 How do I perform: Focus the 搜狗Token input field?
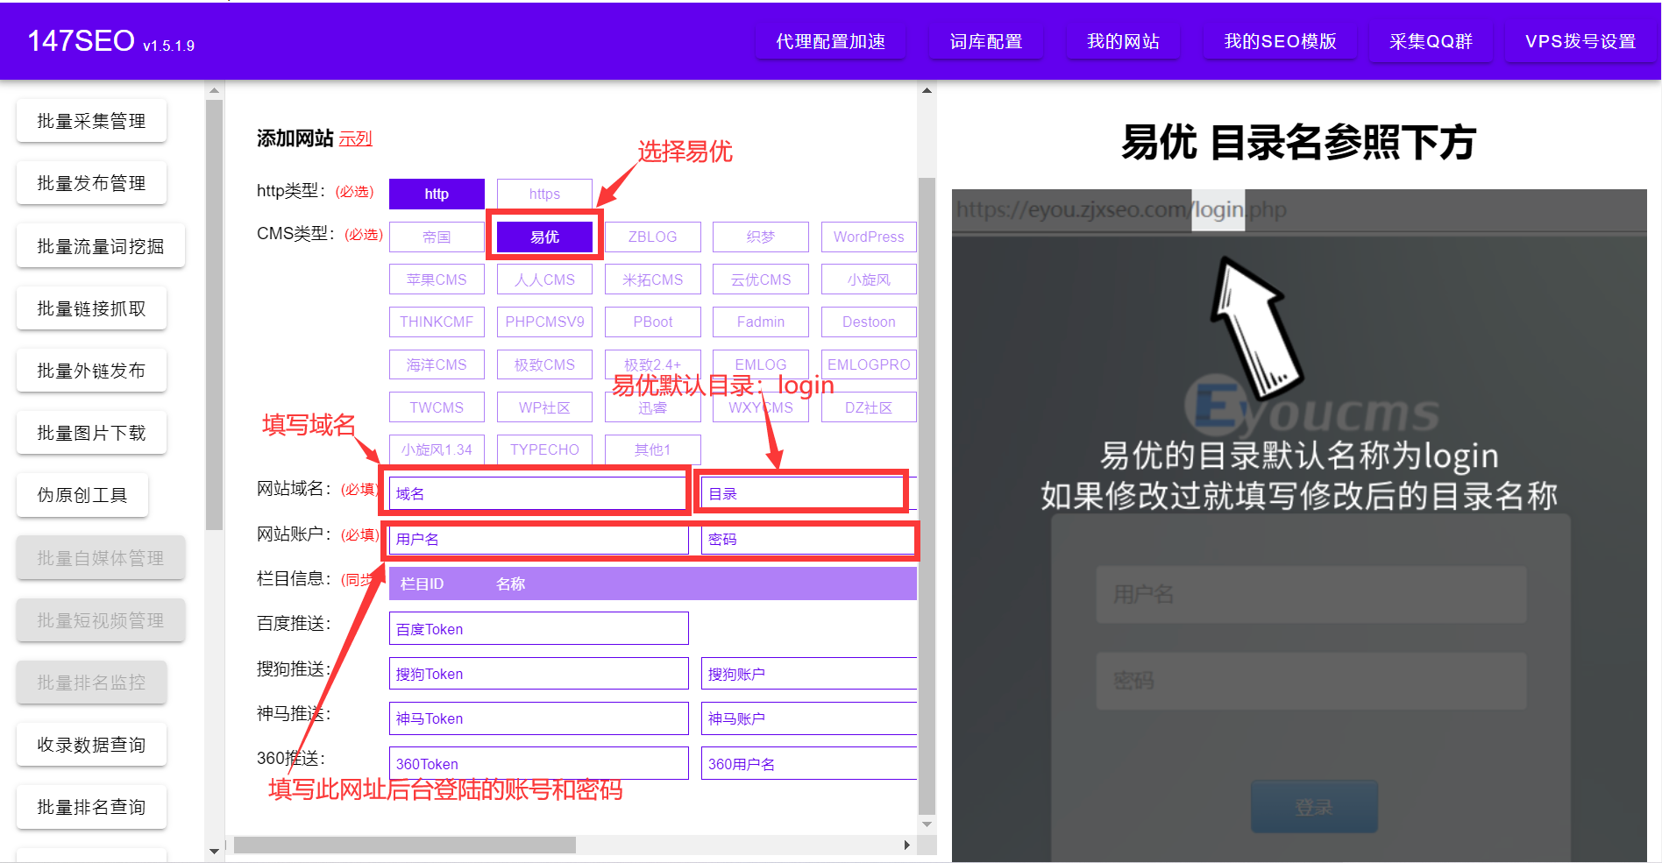(538, 674)
